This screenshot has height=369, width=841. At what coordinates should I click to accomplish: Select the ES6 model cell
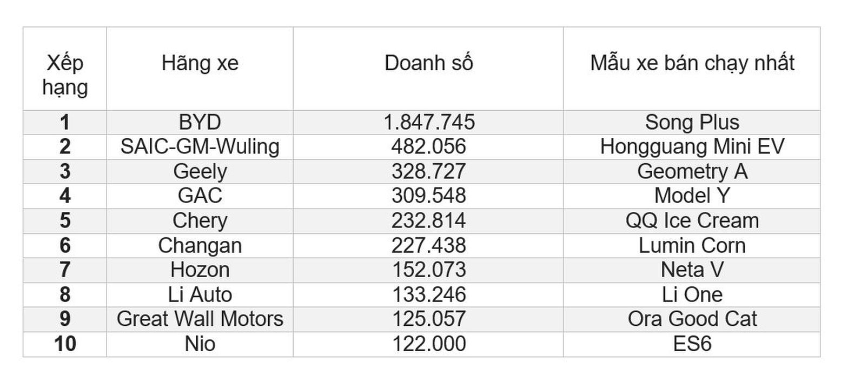click(x=692, y=344)
